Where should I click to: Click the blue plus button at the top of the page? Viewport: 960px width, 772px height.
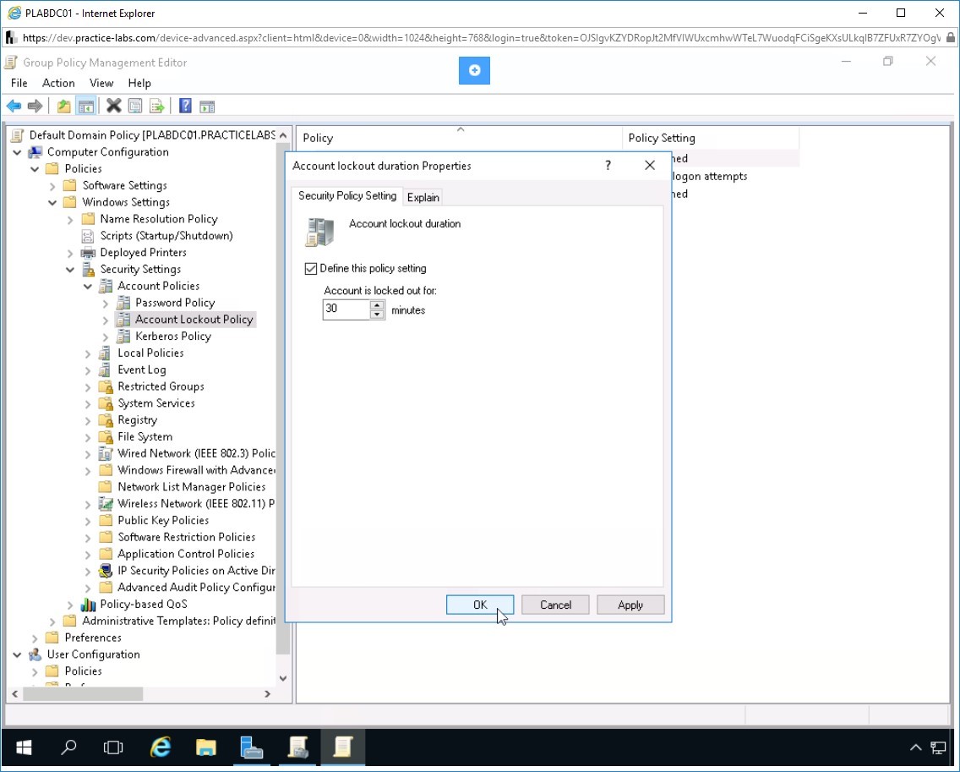click(x=474, y=70)
